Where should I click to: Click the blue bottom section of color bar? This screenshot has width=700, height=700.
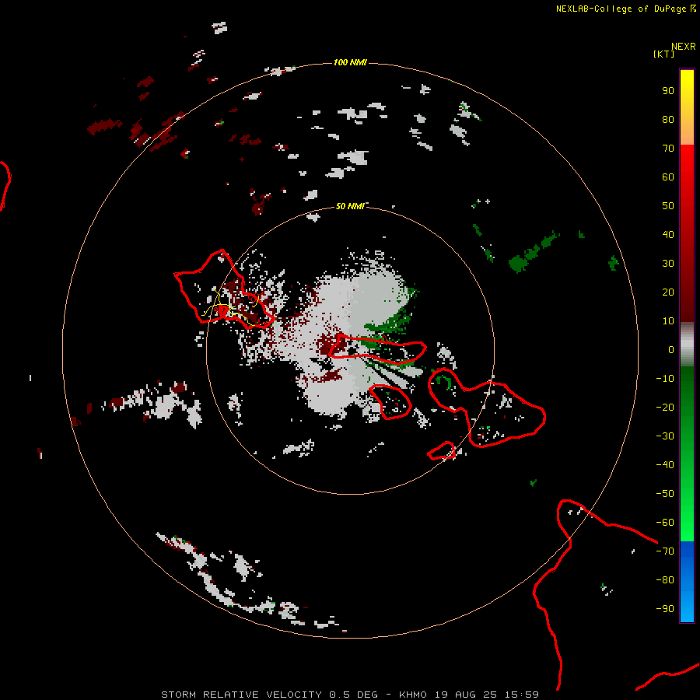click(687, 582)
